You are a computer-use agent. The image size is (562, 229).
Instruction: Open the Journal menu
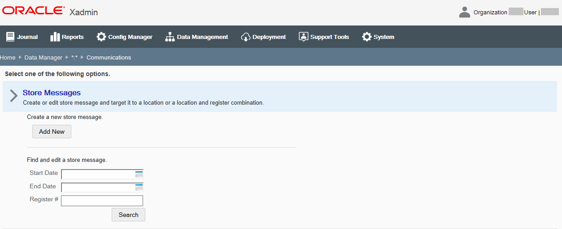[x=22, y=37]
